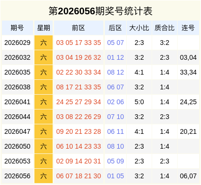Click the 连号 column header
Image resolution: width=201 pixels, height=185 pixels.
[188, 28]
